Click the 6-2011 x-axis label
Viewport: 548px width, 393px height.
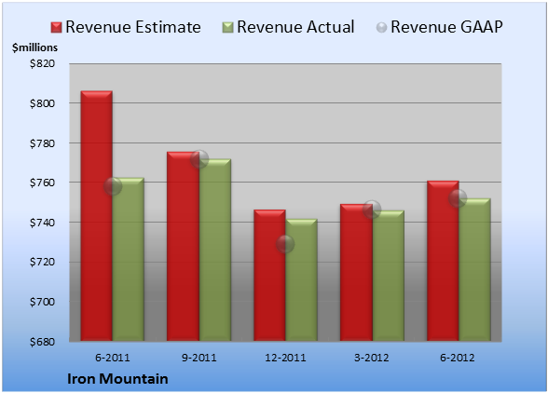pyautogui.click(x=113, y=358)
